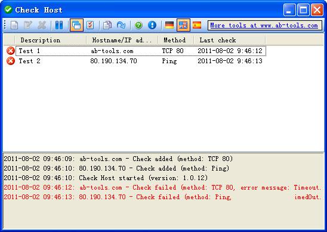Sort by the Hostname/IP ad... column header

pyautogui.click(x=122, y=40)
